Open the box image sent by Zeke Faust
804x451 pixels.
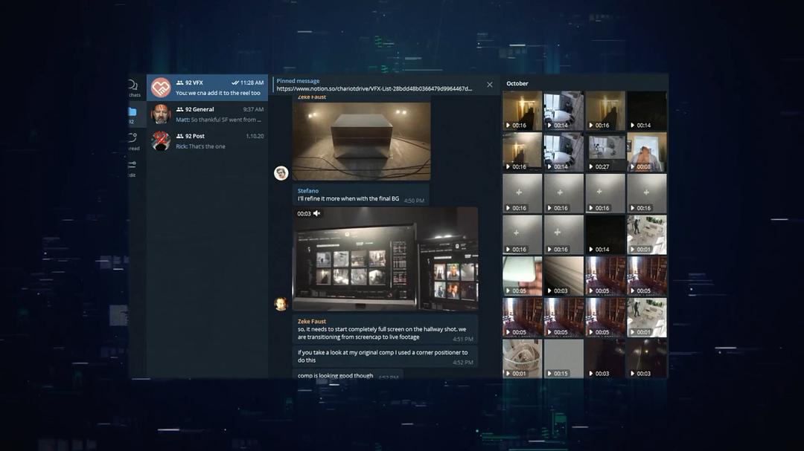361,140
